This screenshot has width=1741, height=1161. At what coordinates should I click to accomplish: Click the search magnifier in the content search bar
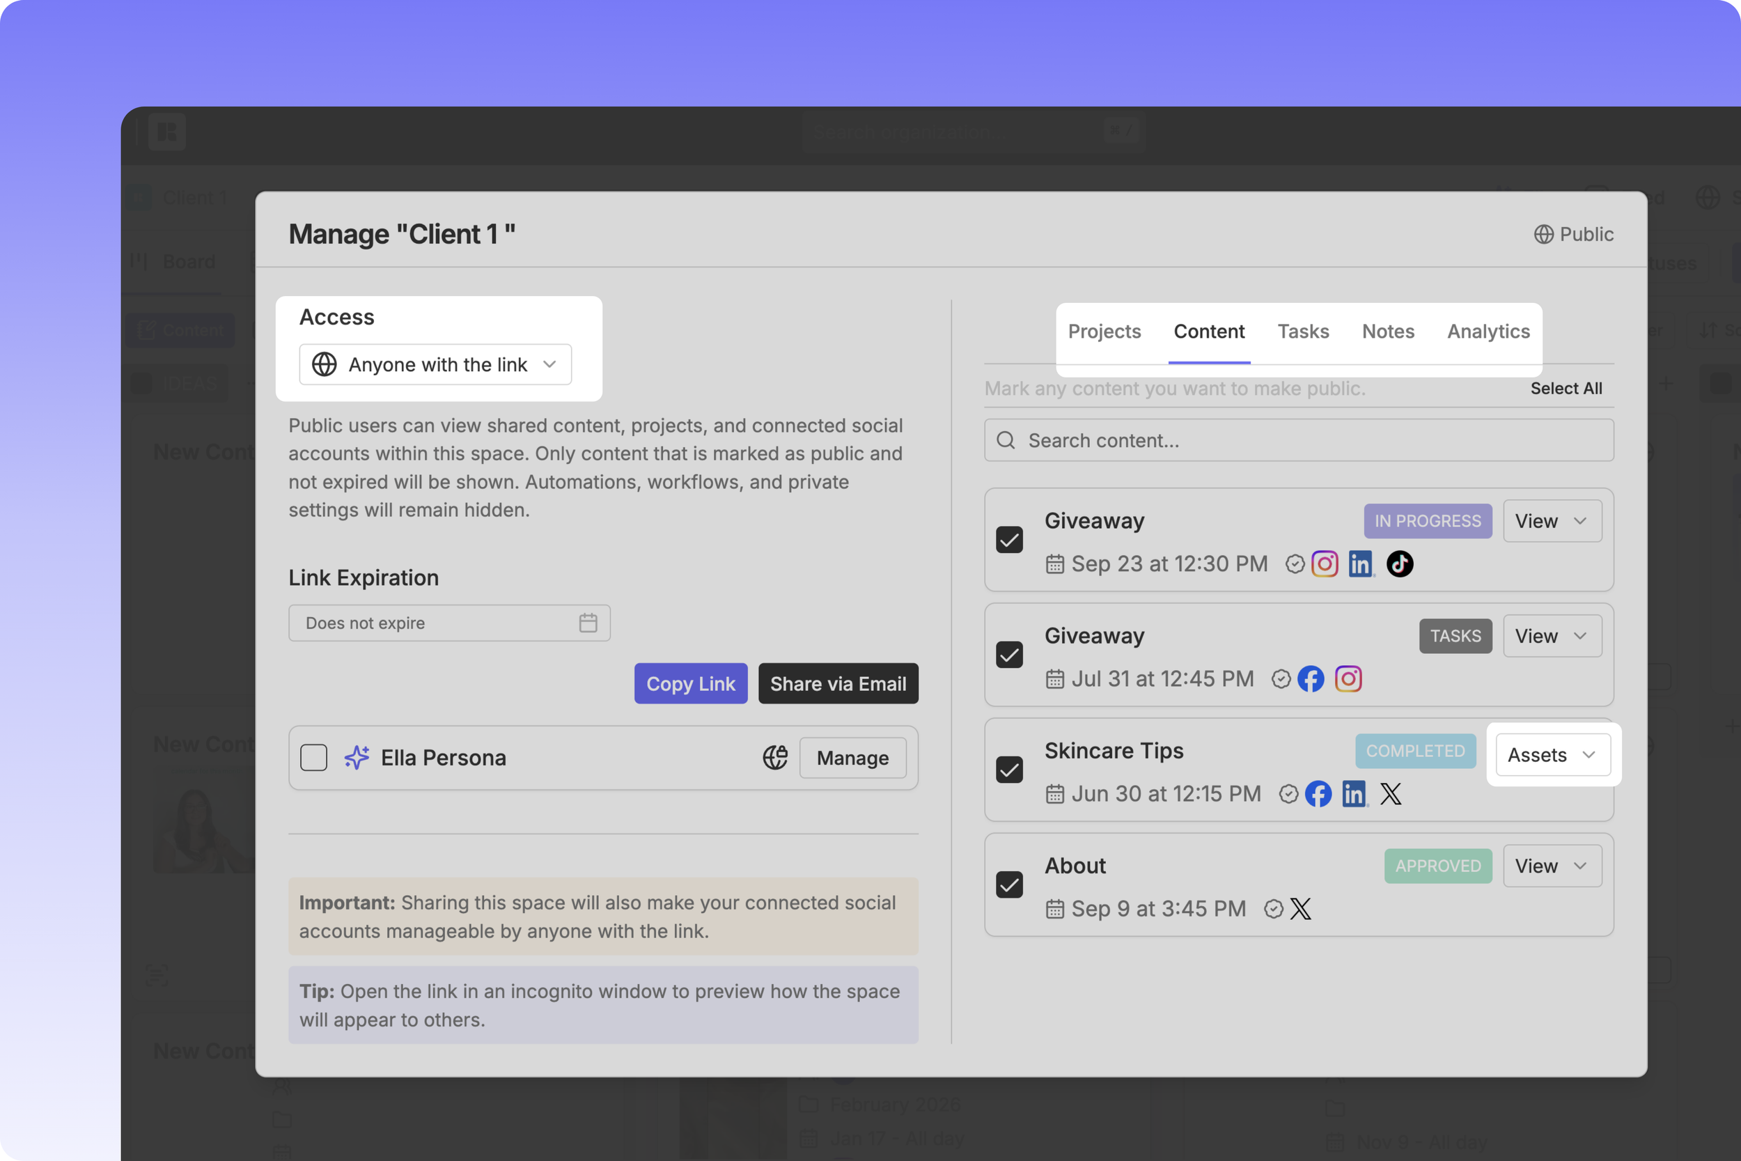pyautogui.click(x=1006, y=440)
